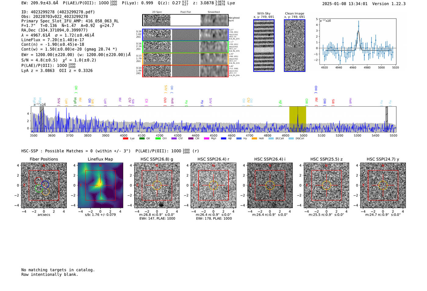Open the HSC SSP(26.8) g image
Screen dimensions: 427x291
pyautogui.click(x=157, y=185)
